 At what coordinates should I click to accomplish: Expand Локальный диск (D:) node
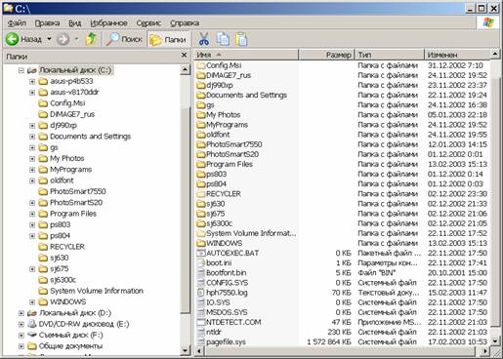(21, 313)
